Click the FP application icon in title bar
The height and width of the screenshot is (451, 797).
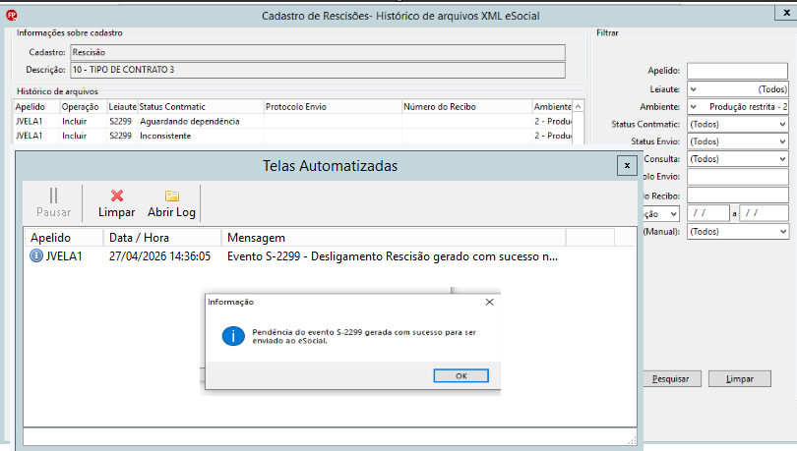[11, 16]
